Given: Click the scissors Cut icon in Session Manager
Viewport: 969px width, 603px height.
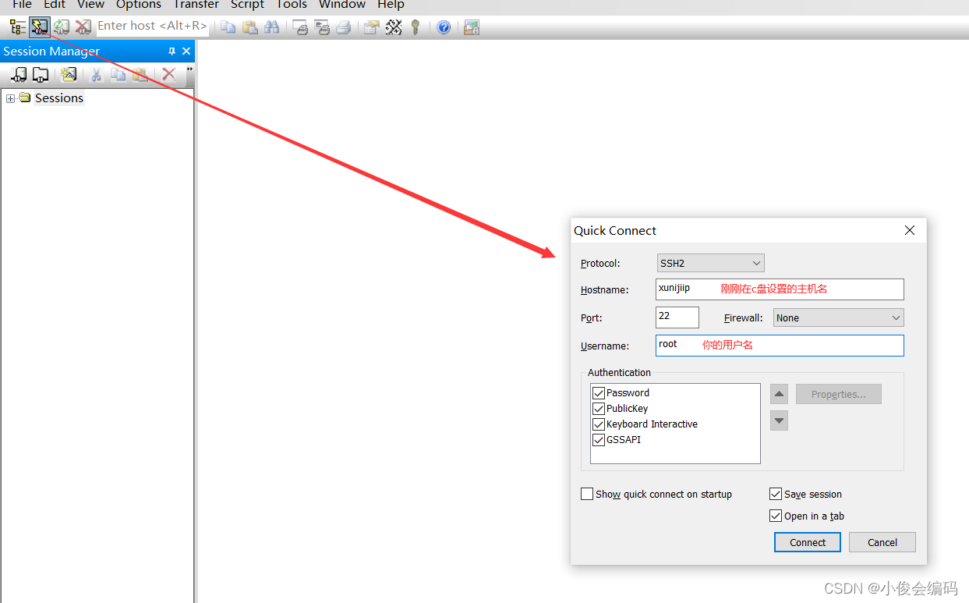Looking at the screenshot, I should (x=97, y=74).
